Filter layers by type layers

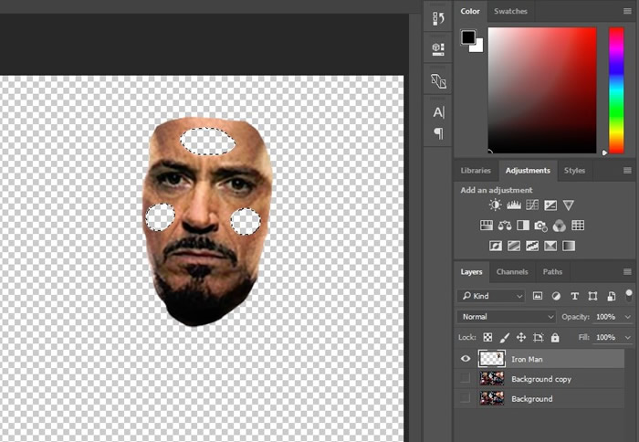tap(574, 296)
